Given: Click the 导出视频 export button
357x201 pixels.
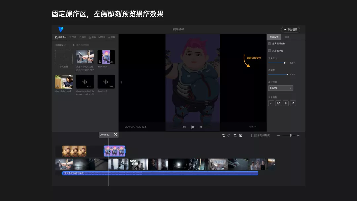Looking at the screenshot, I should pyautogui.click(x=290, y=30).
